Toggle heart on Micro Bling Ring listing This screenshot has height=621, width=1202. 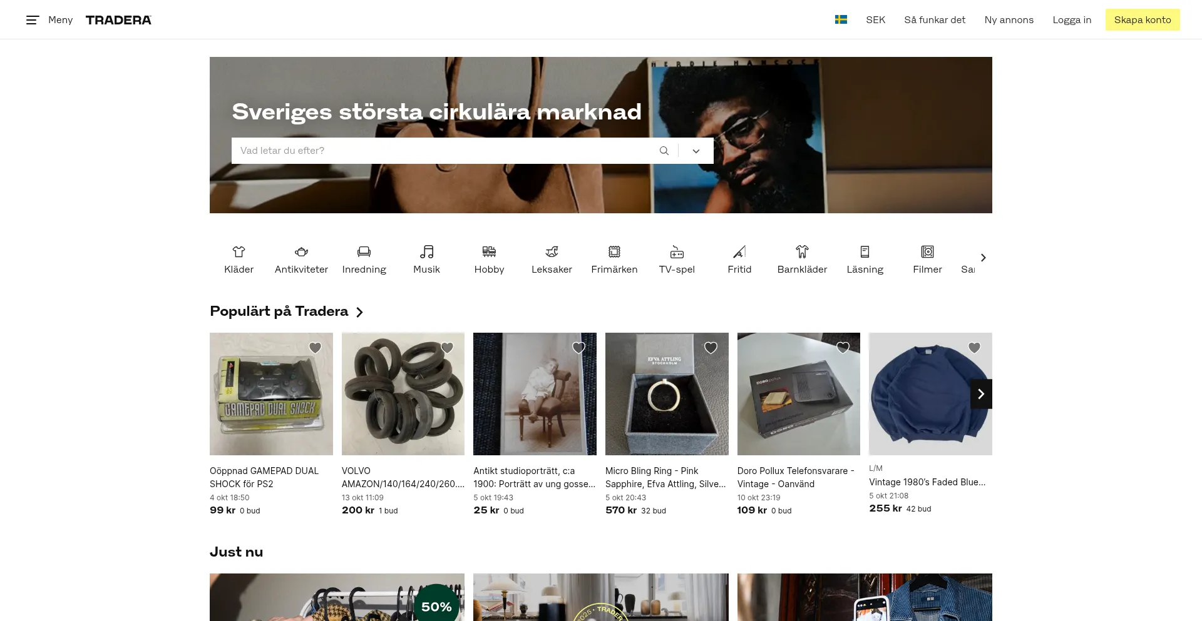coord(711,348)
